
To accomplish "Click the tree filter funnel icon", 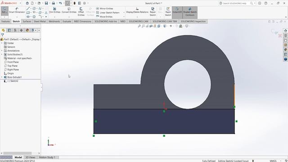I will 2,35.
